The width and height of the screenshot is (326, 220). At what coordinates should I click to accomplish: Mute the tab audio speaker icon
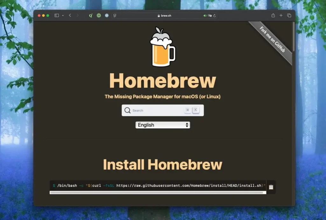pyautogui.click(x=205, y=16)
